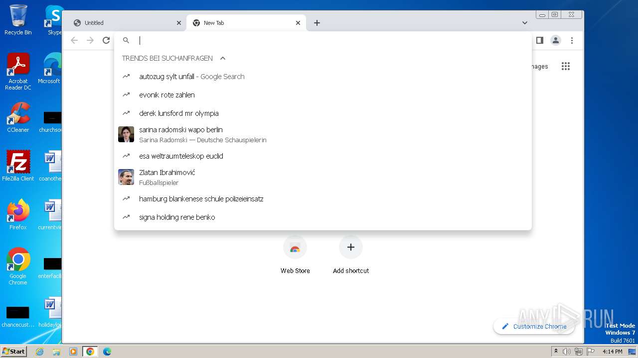
Task: Open Windows Media Player taskbar icon
Action: click(x=73, y=352)
